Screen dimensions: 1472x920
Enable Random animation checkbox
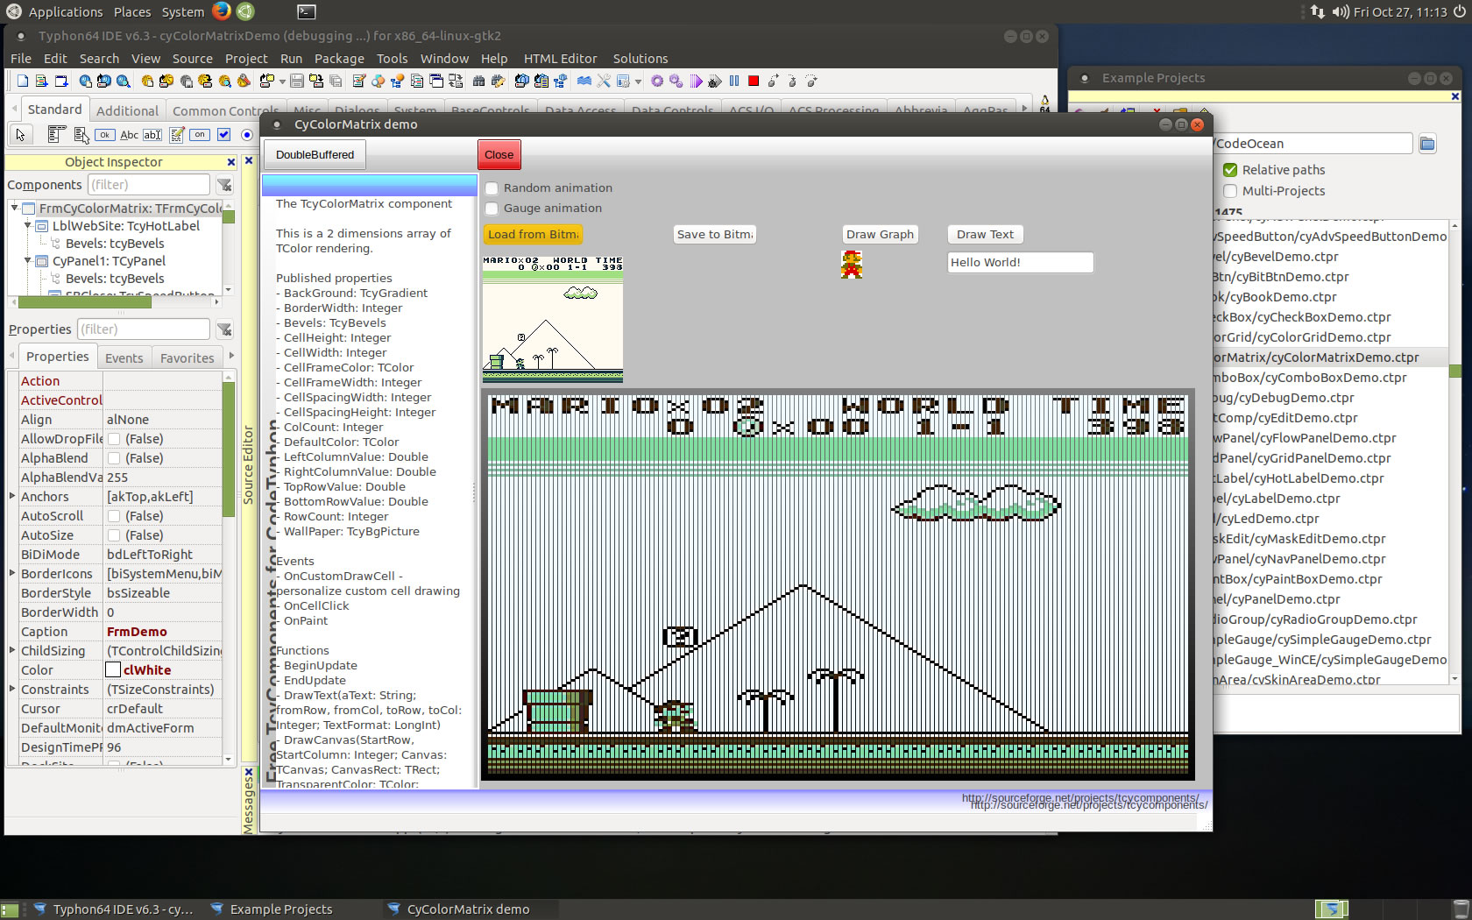point(492,188)
